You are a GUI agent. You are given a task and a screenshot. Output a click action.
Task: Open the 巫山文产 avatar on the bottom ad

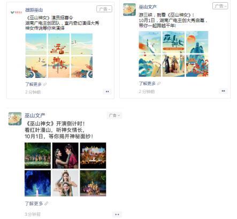(15, 119)
